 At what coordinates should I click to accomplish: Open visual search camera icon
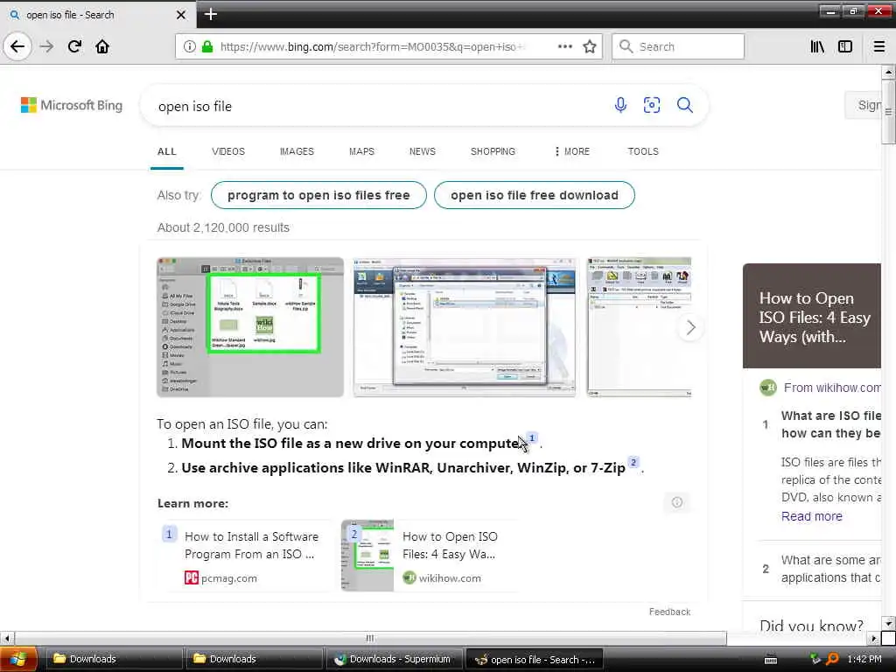pyautogui.click(x=651, y=105)
